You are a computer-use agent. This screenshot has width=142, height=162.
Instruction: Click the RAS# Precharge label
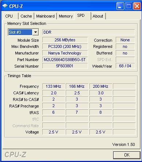tap(24, 106)
